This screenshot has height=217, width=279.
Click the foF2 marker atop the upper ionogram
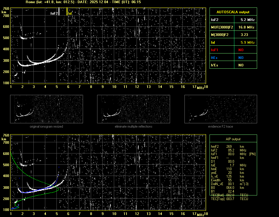click(x=54, y=13)
